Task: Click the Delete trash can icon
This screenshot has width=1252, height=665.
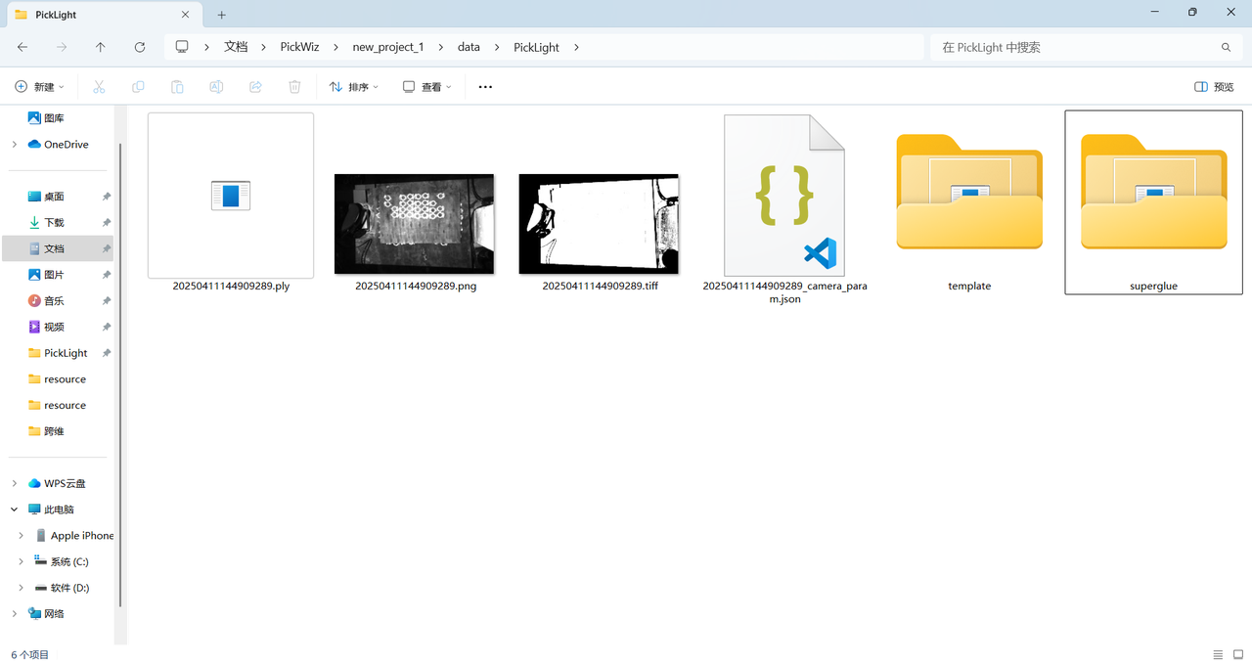Action: click(x=294, y=87)
